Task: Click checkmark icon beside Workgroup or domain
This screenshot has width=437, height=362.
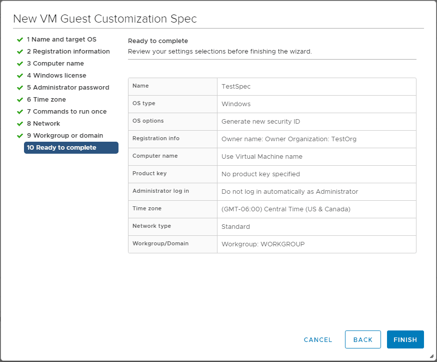Action: [x=20, y=136]
